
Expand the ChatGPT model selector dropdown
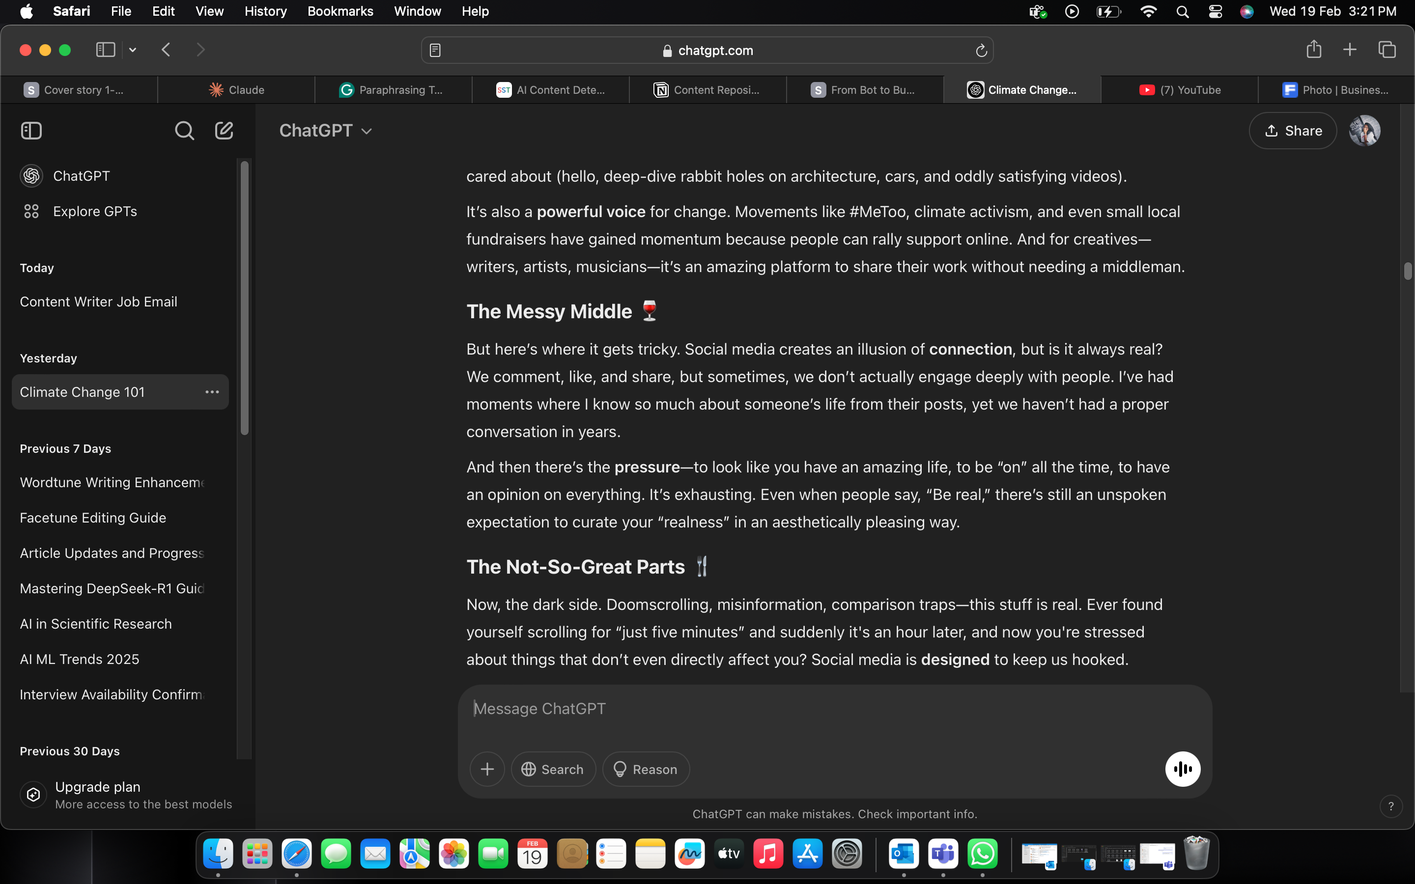pyautogui.click(x=326, y=130)
